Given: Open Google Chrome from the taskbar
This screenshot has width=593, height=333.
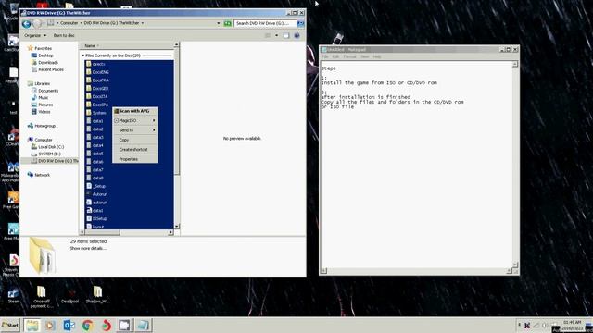Looking at the screenshot, I should pyautogui.click(x=87, y=325).
